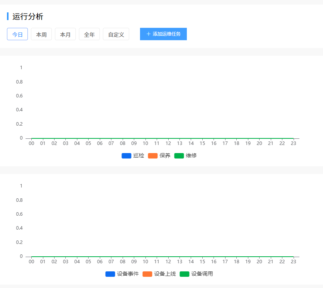Image resolution: width=323 pixels, height=288 pixels.
Task: Toggle the 设备事件 series legend
Action: point(122,274)
